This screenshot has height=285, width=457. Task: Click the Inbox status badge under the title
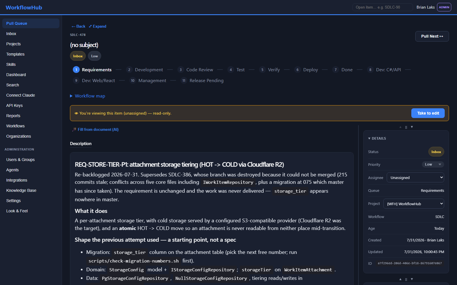[78, 56]
